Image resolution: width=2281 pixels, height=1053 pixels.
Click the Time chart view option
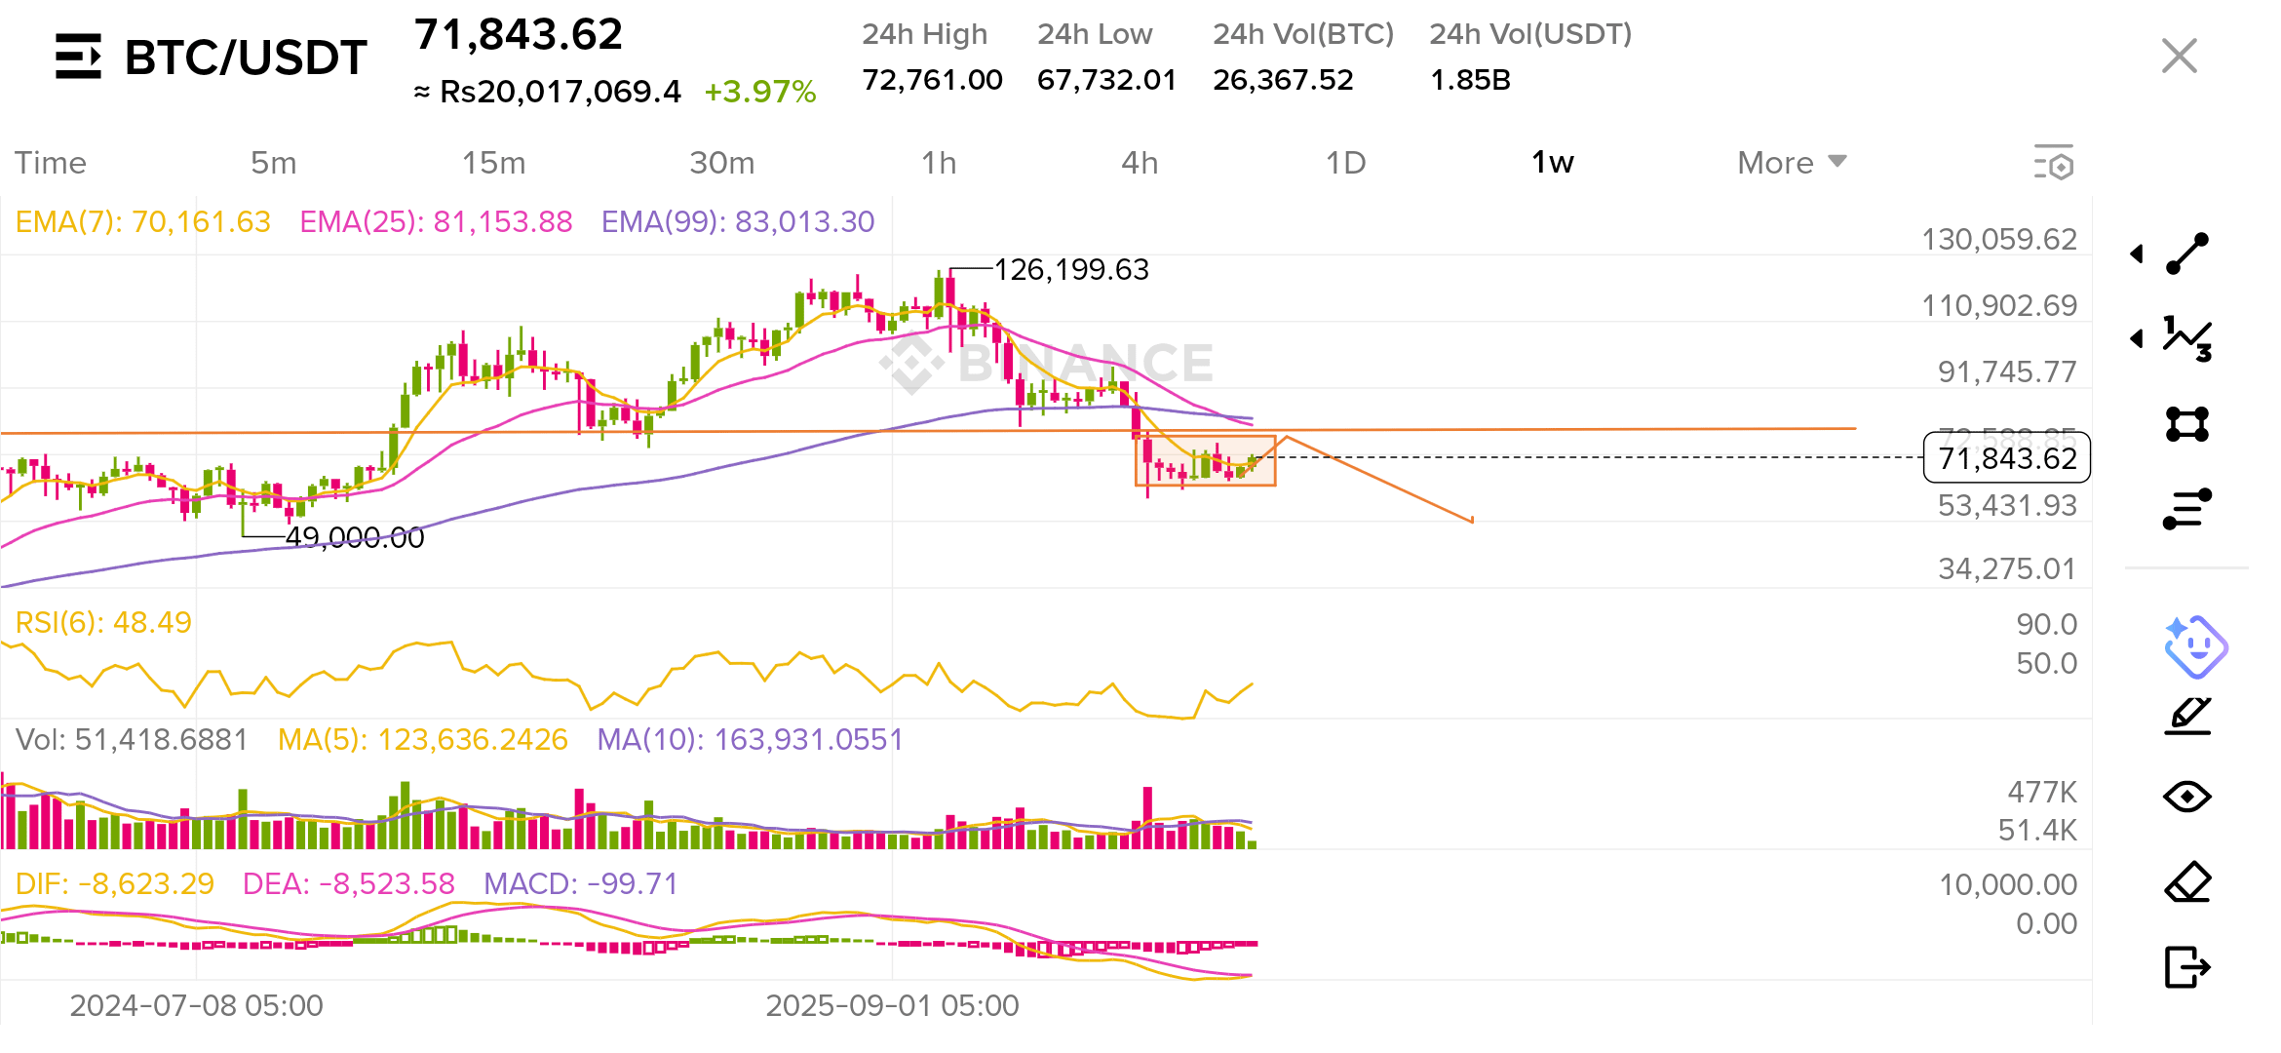50,163
